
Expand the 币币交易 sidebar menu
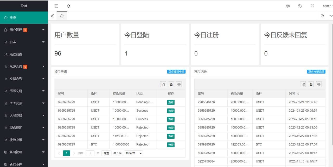pyautogui.click(x=24, y=91)
